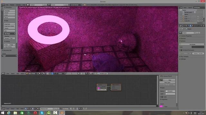Toggle the Use Nodes checkbox in node header

[x=61, y=109]
